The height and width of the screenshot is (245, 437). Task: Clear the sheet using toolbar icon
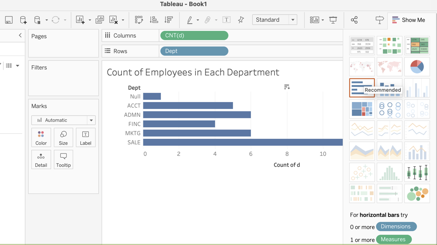pos(114,20)
